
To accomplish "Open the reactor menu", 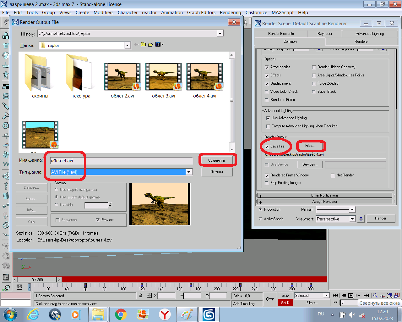I will pos(149,13).
